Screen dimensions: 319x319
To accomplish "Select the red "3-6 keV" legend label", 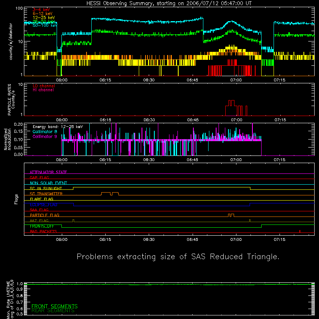I will pos(41,10).
